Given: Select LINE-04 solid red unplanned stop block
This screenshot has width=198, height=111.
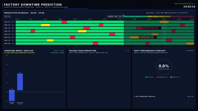Looking at the screenshot, I should (x=33, y=31).
